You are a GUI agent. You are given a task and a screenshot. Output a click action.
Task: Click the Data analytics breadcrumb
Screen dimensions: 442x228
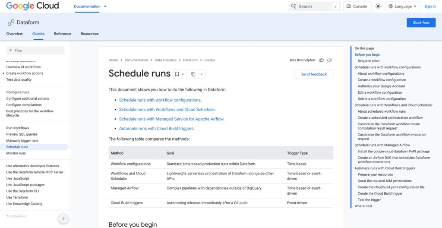(x=165, y=60)
